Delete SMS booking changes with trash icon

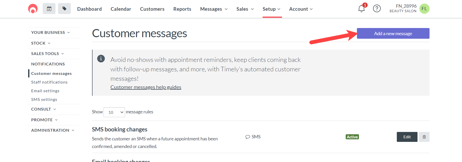click(x=424, y=137)
